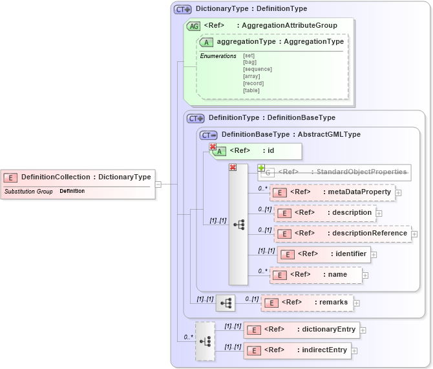Click the CT icon beside DictionaryType

[x=182, y=10]
